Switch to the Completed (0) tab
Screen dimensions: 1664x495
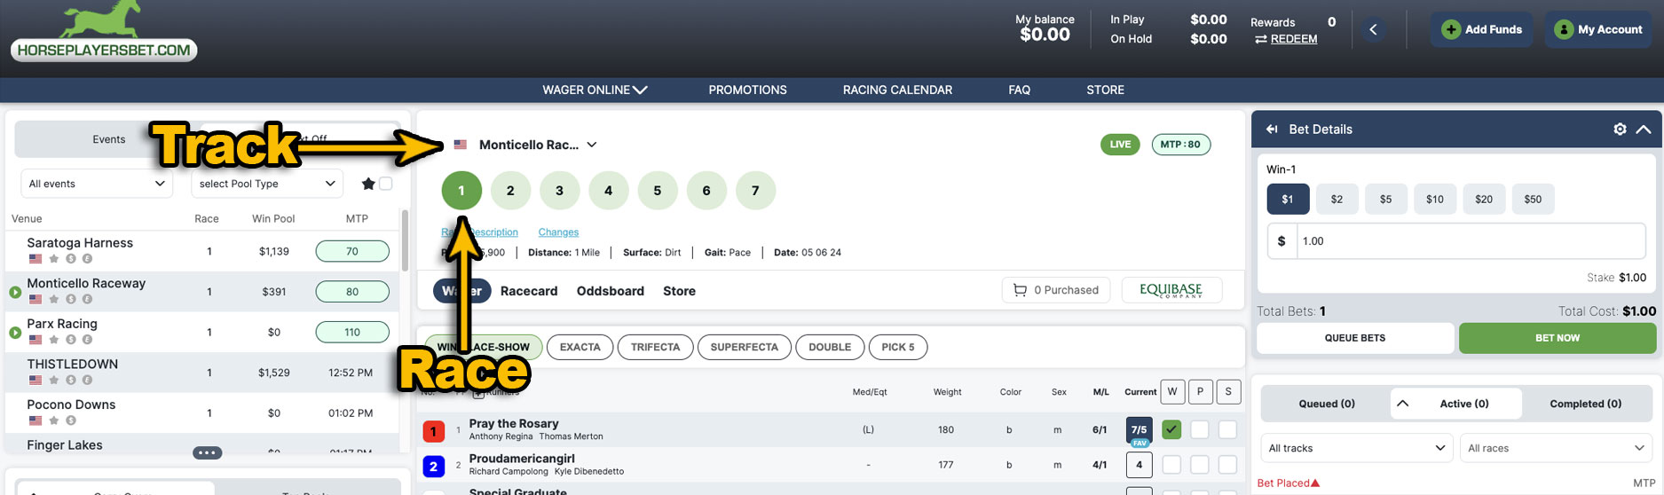[1586, 404]
